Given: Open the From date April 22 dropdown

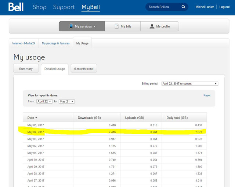Looking at the screenshot, I should click(44, 101).
